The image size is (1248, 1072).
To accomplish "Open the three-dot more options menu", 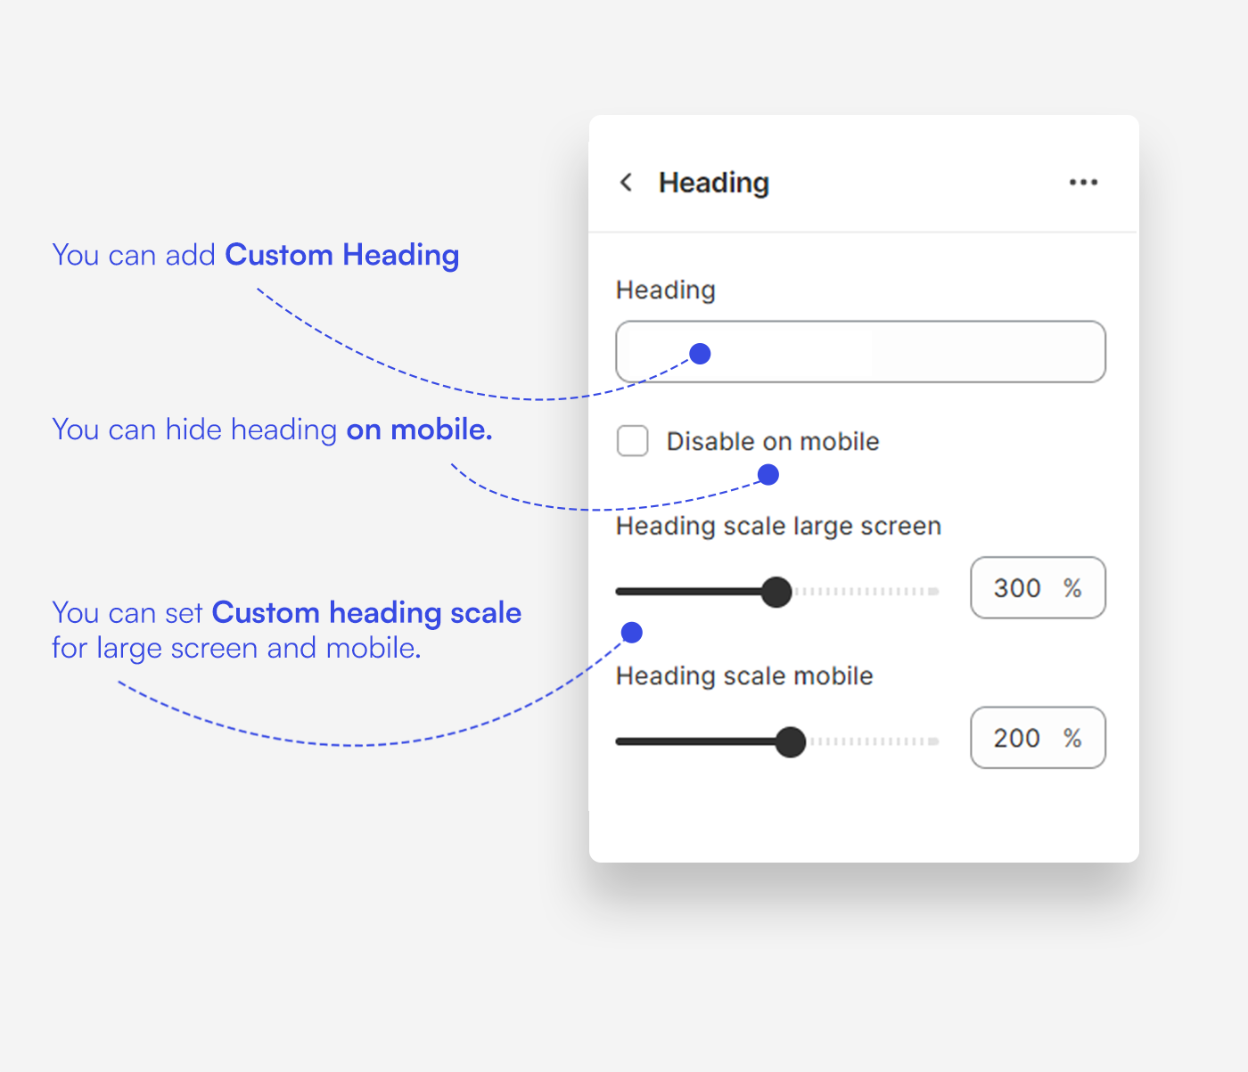I will coord(1083,183).
